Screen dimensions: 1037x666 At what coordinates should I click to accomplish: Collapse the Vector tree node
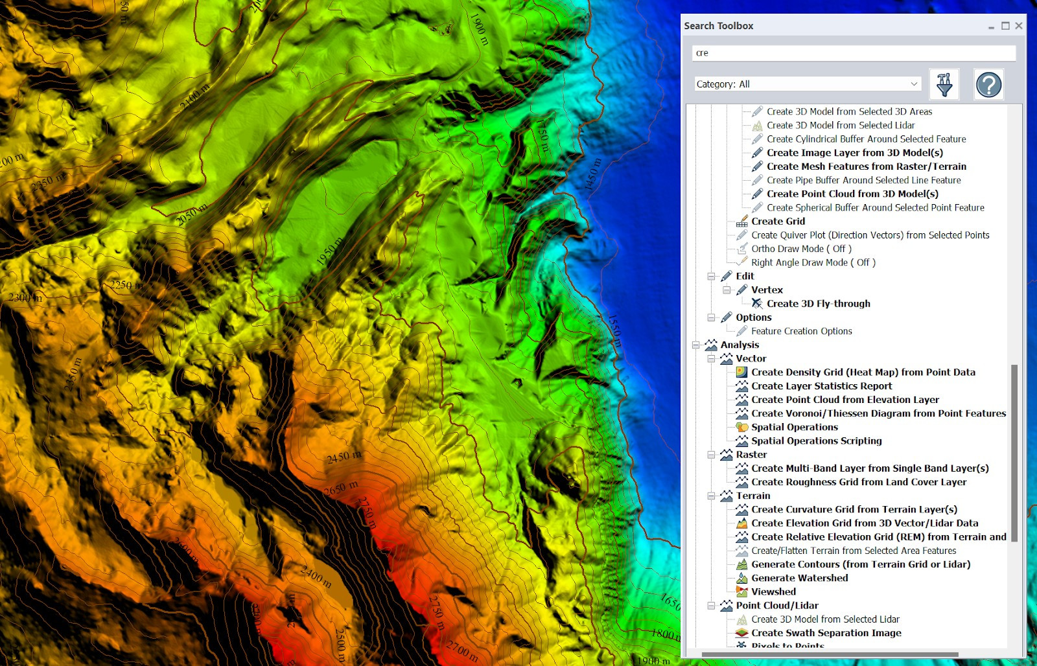pos(711,359)
